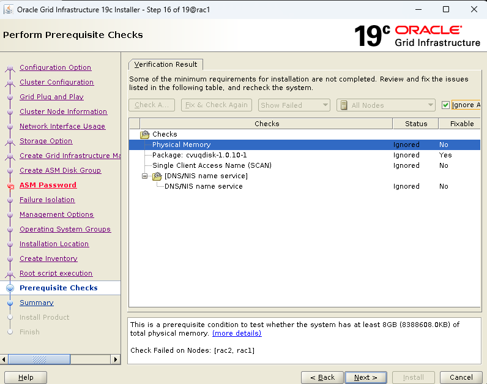Click the Back button
The height and width of the screenshot is (384, 487).
(x=322, y=377)
